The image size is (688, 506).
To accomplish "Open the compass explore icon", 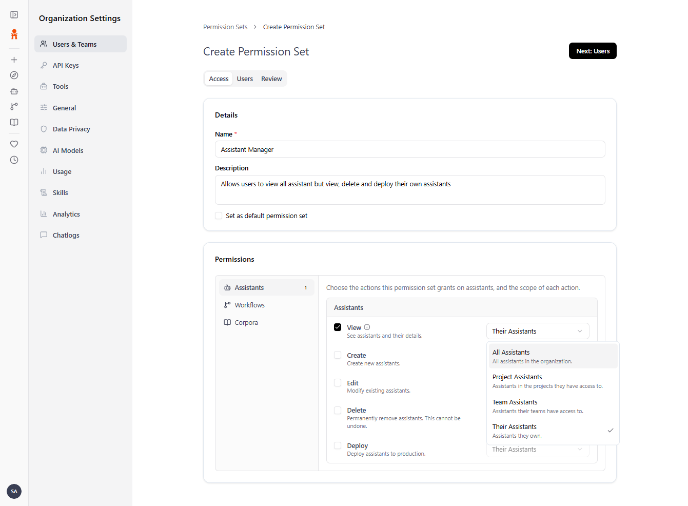I will point(14,75).
